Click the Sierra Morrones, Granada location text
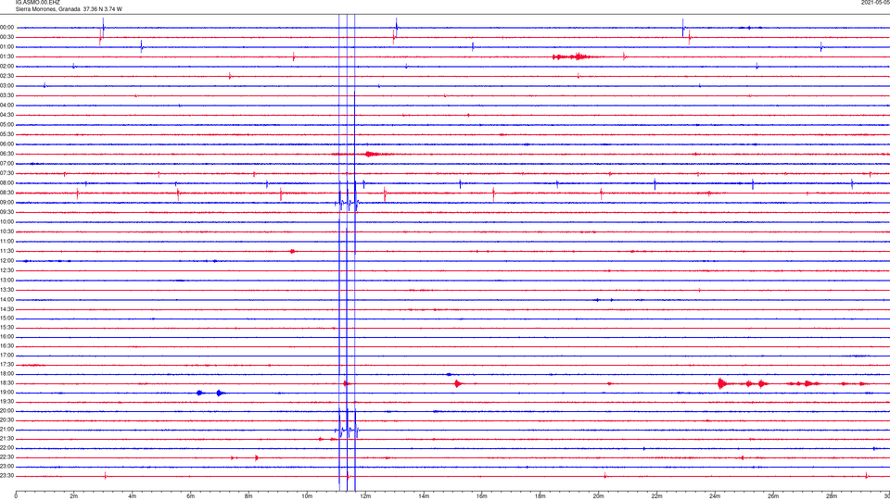This screenshot has width=890, height=500. 47,9
